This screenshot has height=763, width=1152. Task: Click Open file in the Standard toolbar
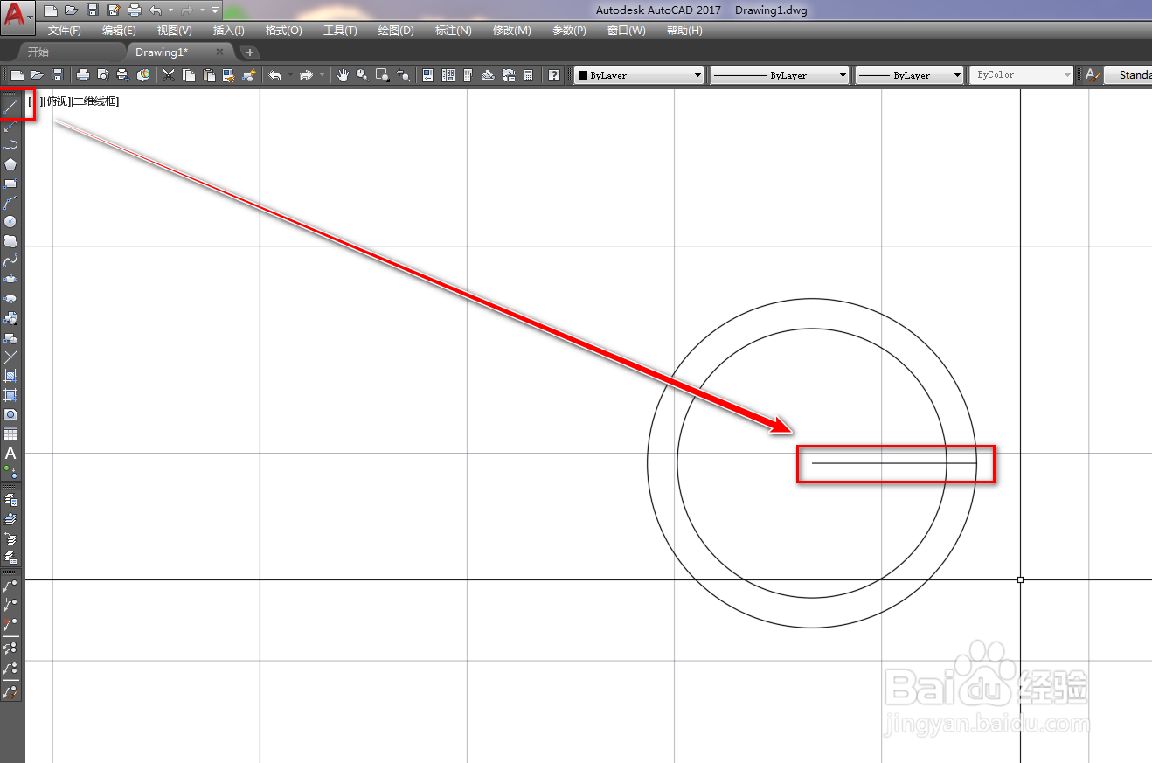tap(37, 75)
